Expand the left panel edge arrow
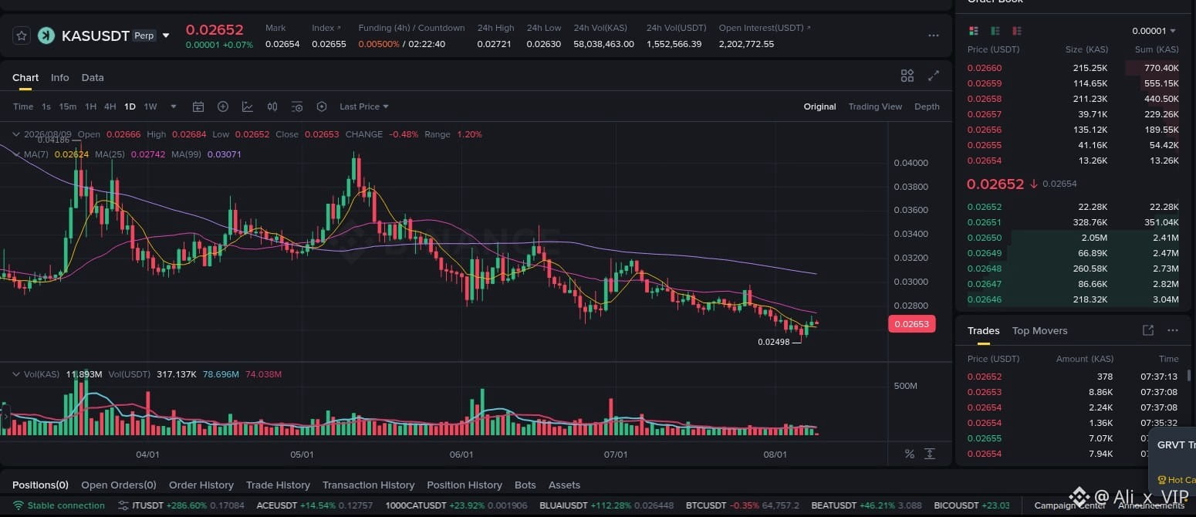 pos(5,417)
